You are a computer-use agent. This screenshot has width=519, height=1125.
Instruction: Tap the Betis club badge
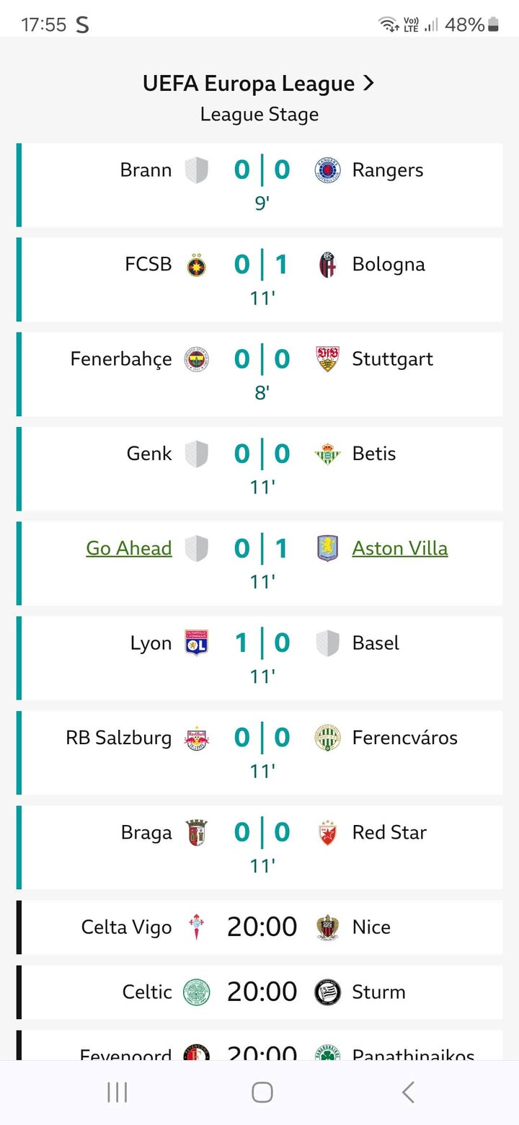pyautogui.click(x=328, y=454)
